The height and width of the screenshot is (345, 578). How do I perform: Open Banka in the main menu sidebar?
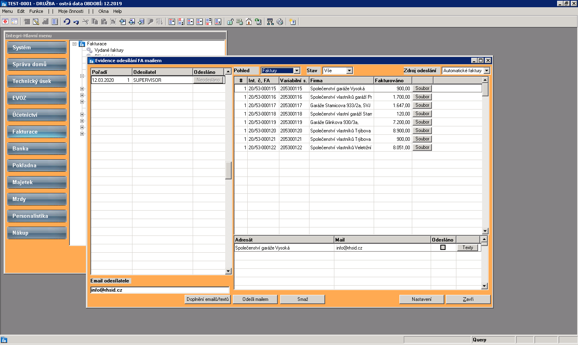37,149
